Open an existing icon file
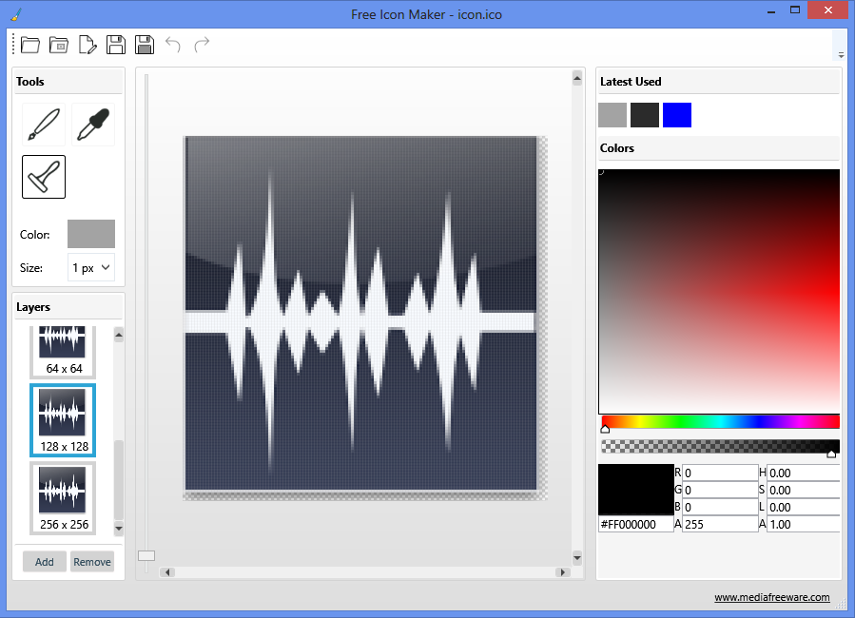The image size is (855, 618). coord(29,45)
